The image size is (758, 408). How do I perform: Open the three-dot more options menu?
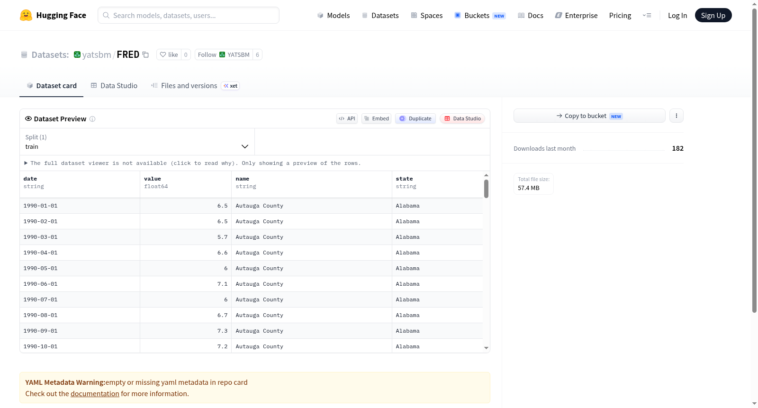click(x=677, y=116)
